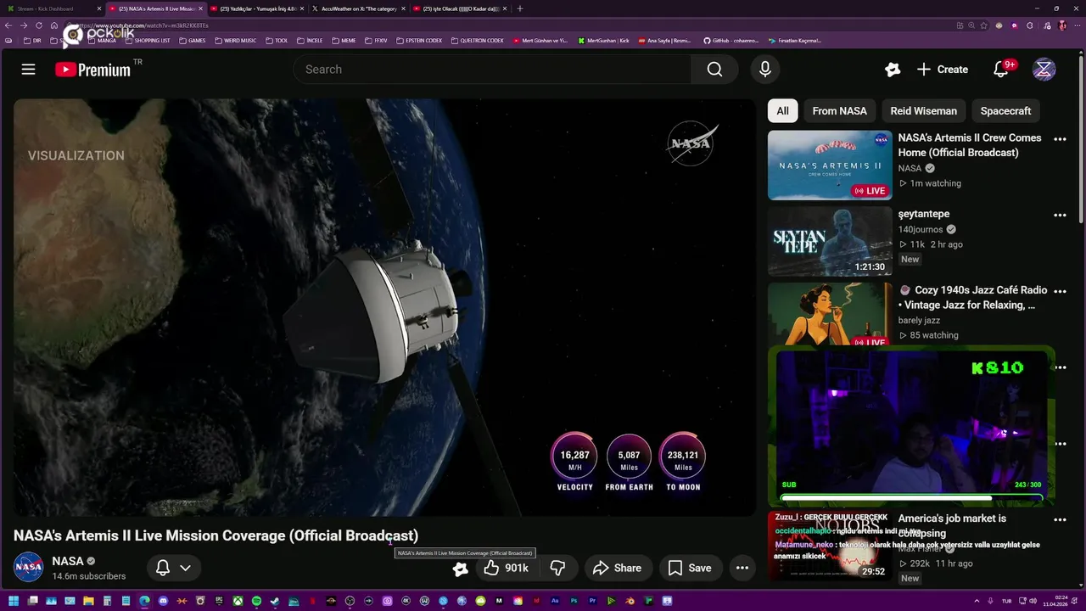Open YouTube notifications bell in header
Viewport: 1086px width, 611px height.
[x=1001, y=70]
